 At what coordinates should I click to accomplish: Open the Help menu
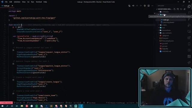45,2
